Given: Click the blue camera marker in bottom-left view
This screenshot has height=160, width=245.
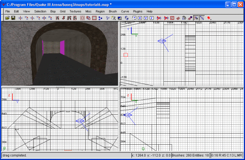Looking at the screenshot, I should click(80, 121).
